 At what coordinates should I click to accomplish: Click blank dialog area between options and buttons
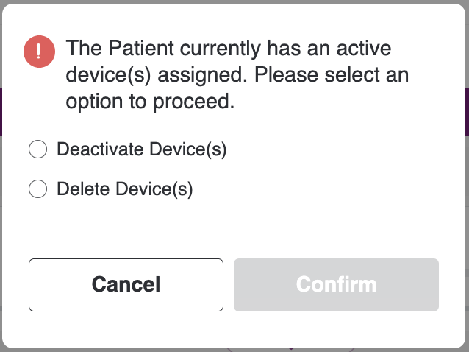[233, 228]
